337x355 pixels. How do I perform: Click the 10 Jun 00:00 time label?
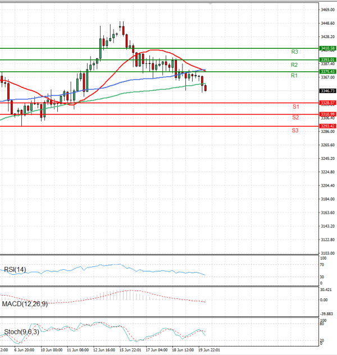(52, 350)
